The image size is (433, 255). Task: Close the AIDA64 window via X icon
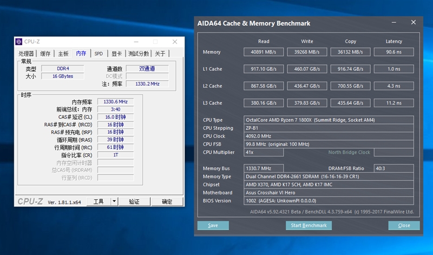coord(414,22)
